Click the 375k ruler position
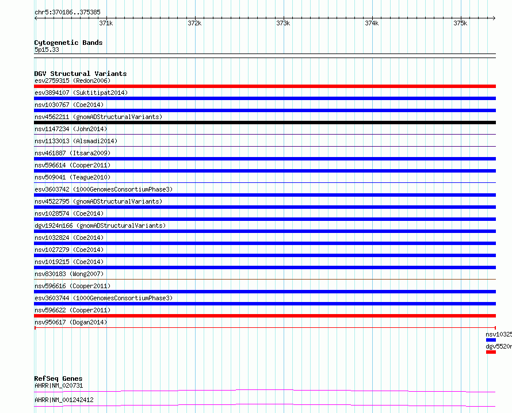The width and height of the screenshot is (512, 413). 460,23
